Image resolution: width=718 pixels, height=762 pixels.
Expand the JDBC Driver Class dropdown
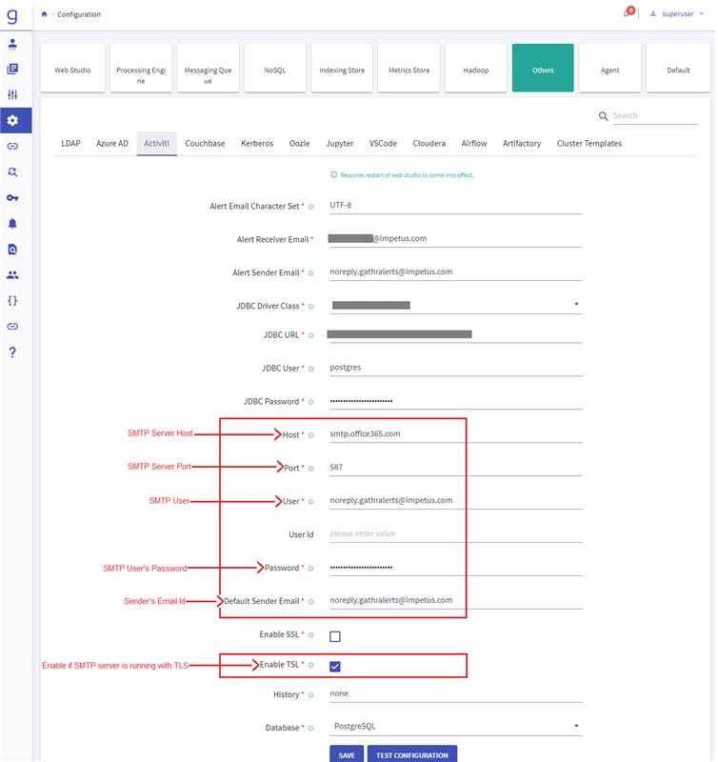coord(576,304)
